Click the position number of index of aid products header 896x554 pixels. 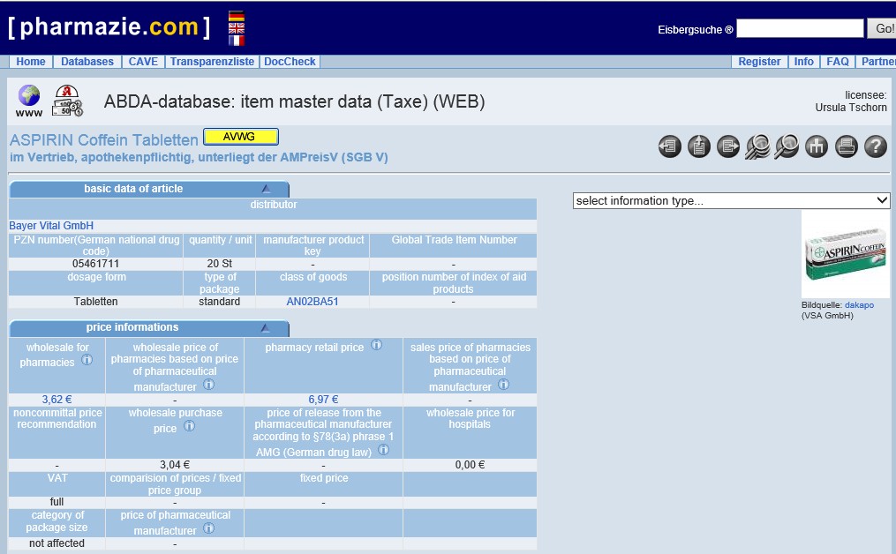454,282
